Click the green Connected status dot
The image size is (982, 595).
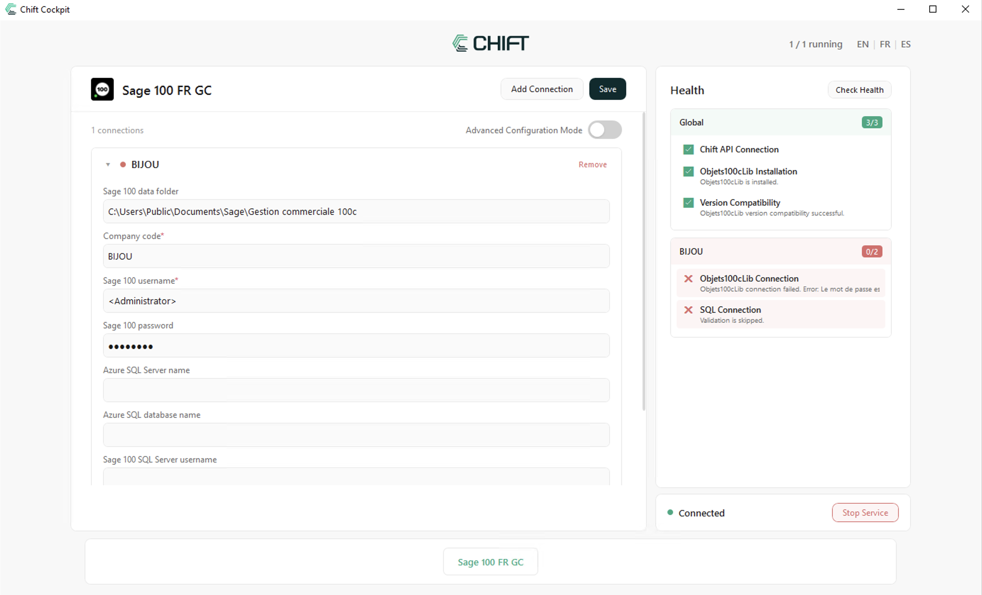(670, 513)
